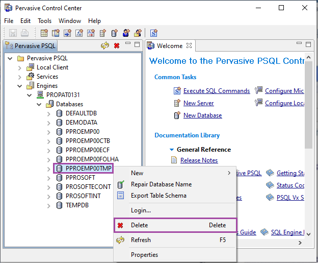This screenshot has width=318, height=263.
Task: Select the TEMPDB database in tree
Action: click(77, 205)
